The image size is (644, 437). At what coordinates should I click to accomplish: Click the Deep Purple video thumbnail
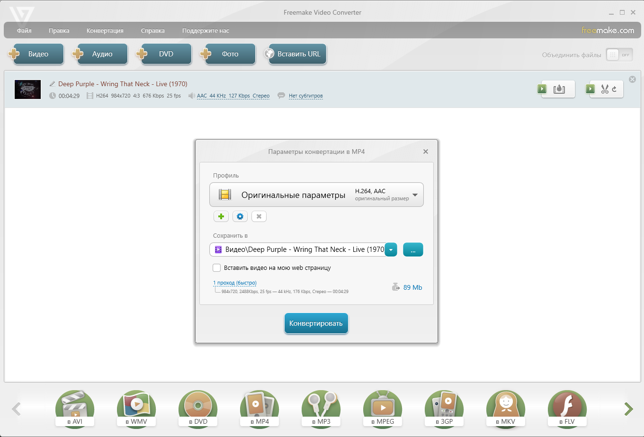click(x=27, y=89)
